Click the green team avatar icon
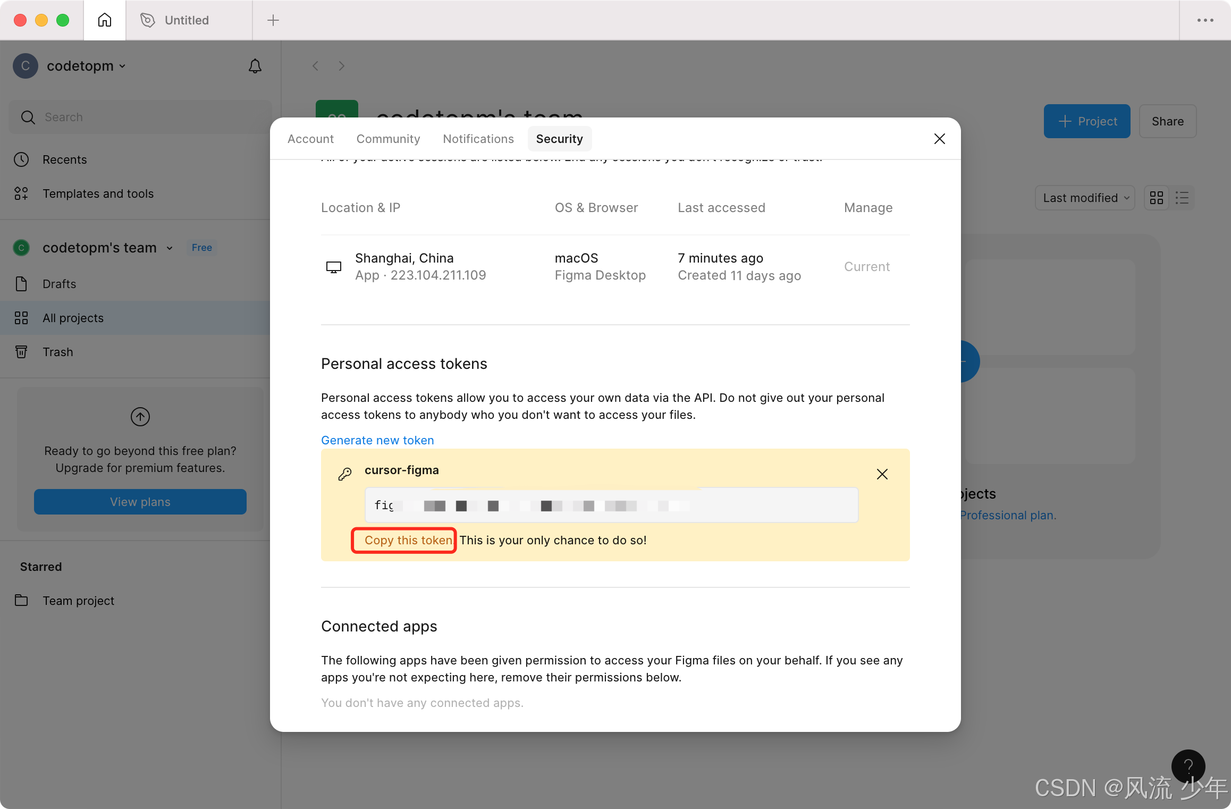This screenshot has height=809, width=1231. pyautogui.click(x=21, y=248)
